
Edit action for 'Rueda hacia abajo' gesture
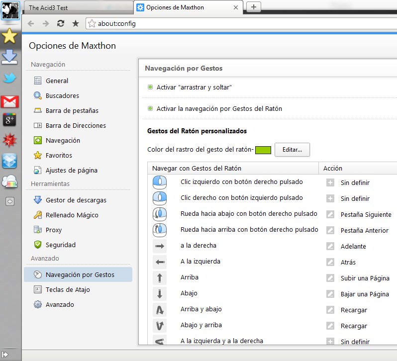click(x=330, y=214)
